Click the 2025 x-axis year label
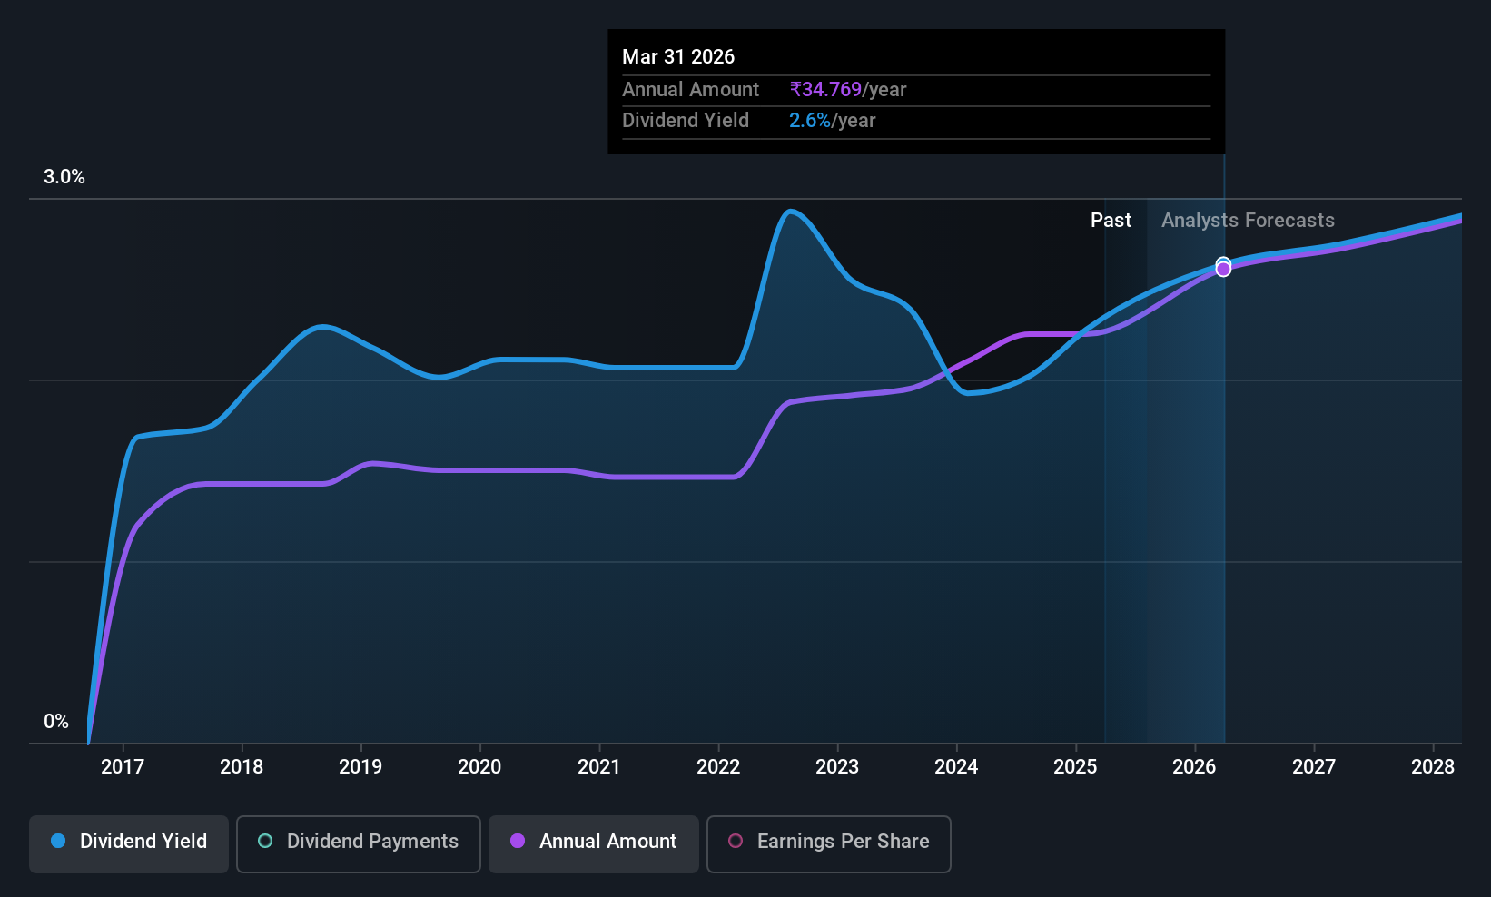This screenshot has width=1491, height=897. (1075, 766)
